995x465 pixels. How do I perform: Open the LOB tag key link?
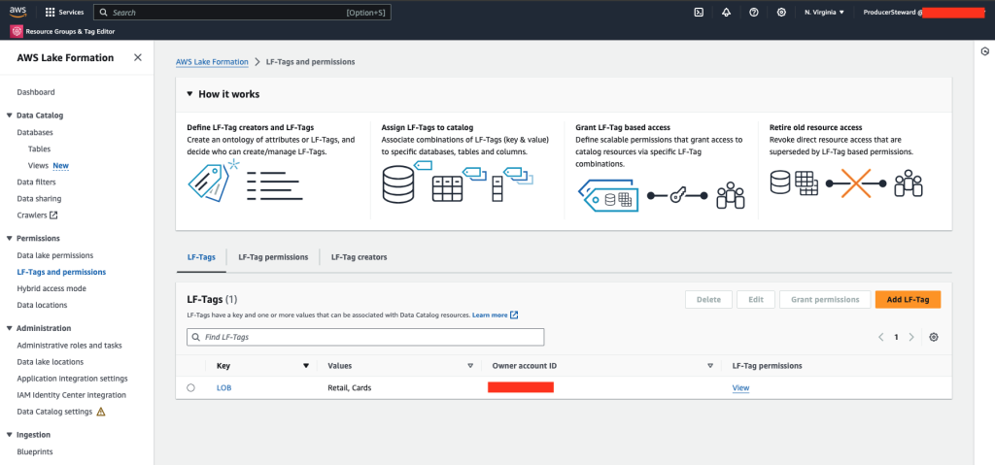click(224, 387)
